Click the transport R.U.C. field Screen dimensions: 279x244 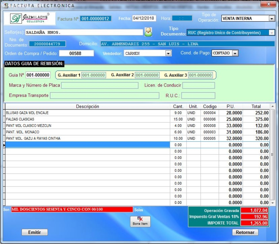click(x=198, y=95)
